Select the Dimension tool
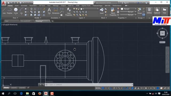The image size is (171, 96). (56, 11)
